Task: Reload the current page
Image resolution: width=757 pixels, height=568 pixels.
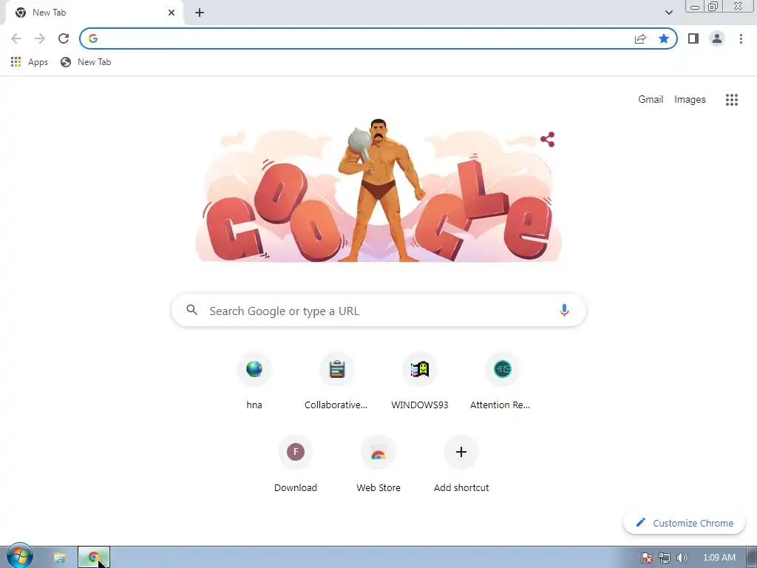Action: [64, 38]
